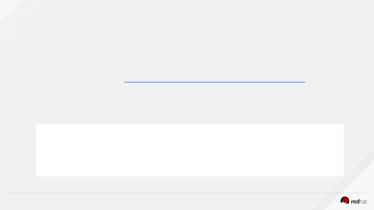
Task: Click the left end of blue underline
Action: pyautogui.click(x=125, y=82)
